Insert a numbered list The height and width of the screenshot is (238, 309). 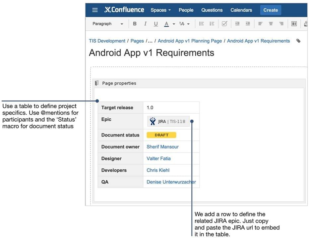(x=212, y=24)
